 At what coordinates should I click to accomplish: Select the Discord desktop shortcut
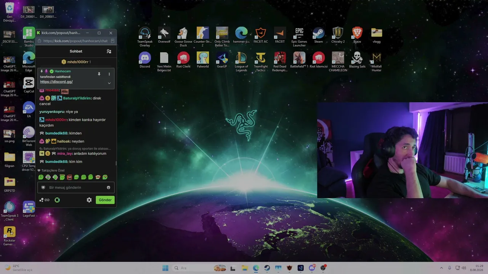[145, 60]
